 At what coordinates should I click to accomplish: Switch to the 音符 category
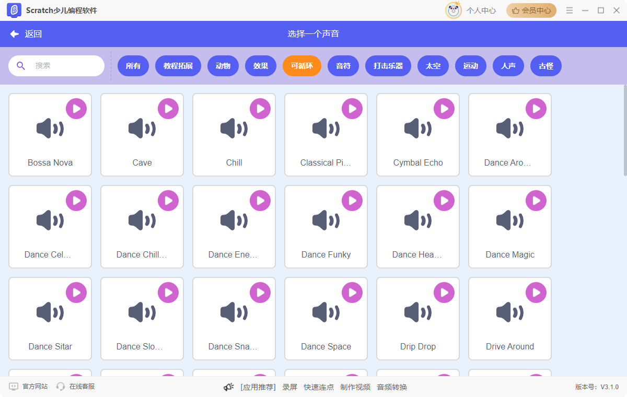pyautogui.click(x=343, y=66)
